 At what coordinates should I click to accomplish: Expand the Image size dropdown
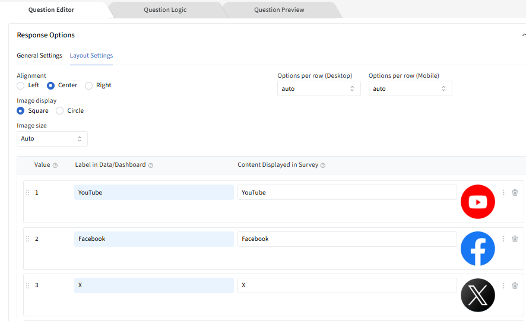(x=52, y=139)
